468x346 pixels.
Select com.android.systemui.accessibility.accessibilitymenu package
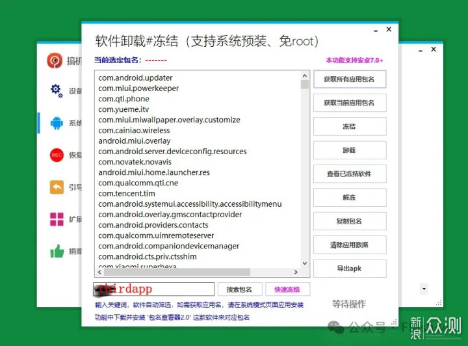point(190,204)
